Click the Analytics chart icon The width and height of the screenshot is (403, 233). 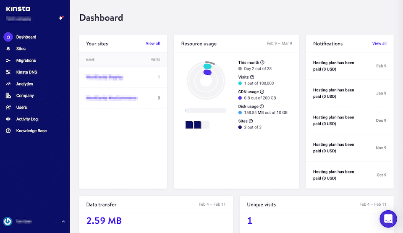[8, 84]
